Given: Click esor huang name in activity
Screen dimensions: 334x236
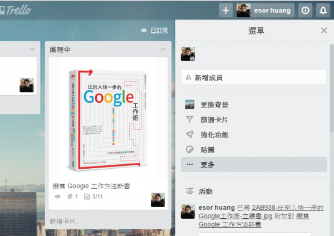Looking at the screenshot, I should pyautogui.click(x=217, y=208).
